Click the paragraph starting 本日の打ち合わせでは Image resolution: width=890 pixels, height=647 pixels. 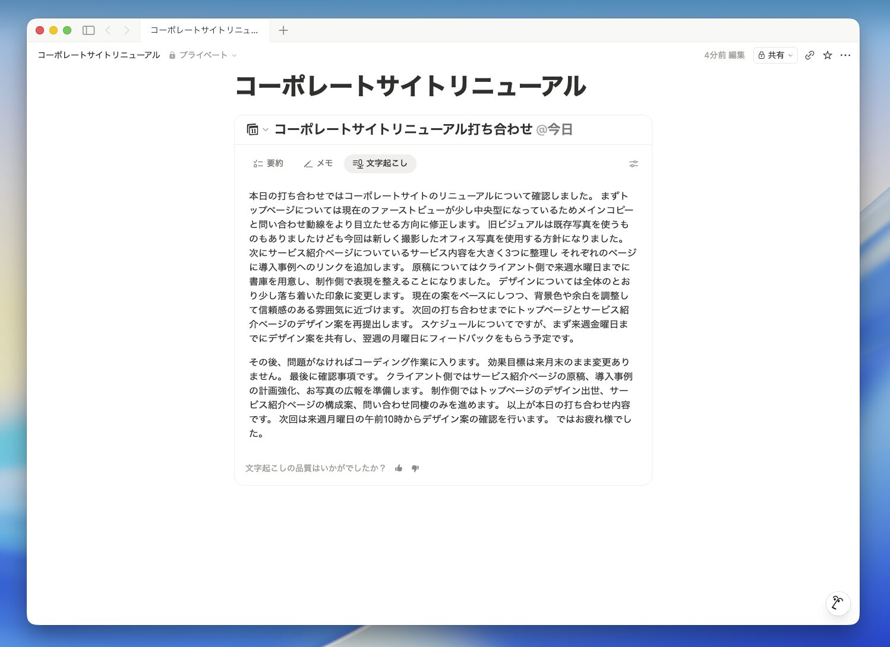coord(443,267)
